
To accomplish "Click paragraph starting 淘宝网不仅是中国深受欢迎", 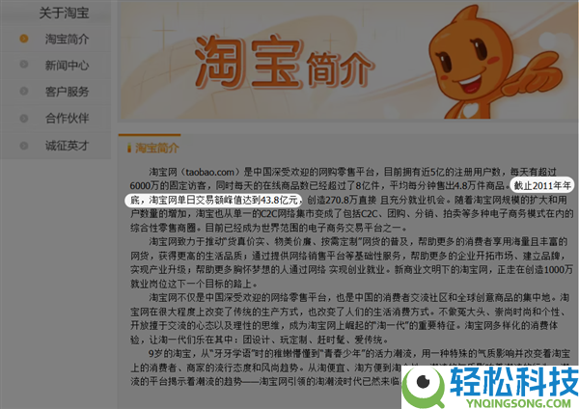I will 350,318.
